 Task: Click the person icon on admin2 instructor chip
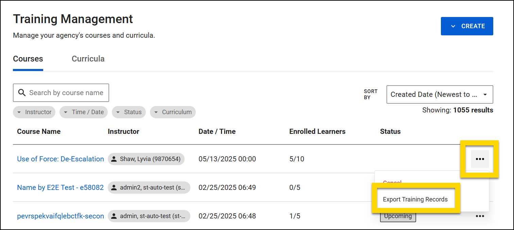[x=114, y=187]
